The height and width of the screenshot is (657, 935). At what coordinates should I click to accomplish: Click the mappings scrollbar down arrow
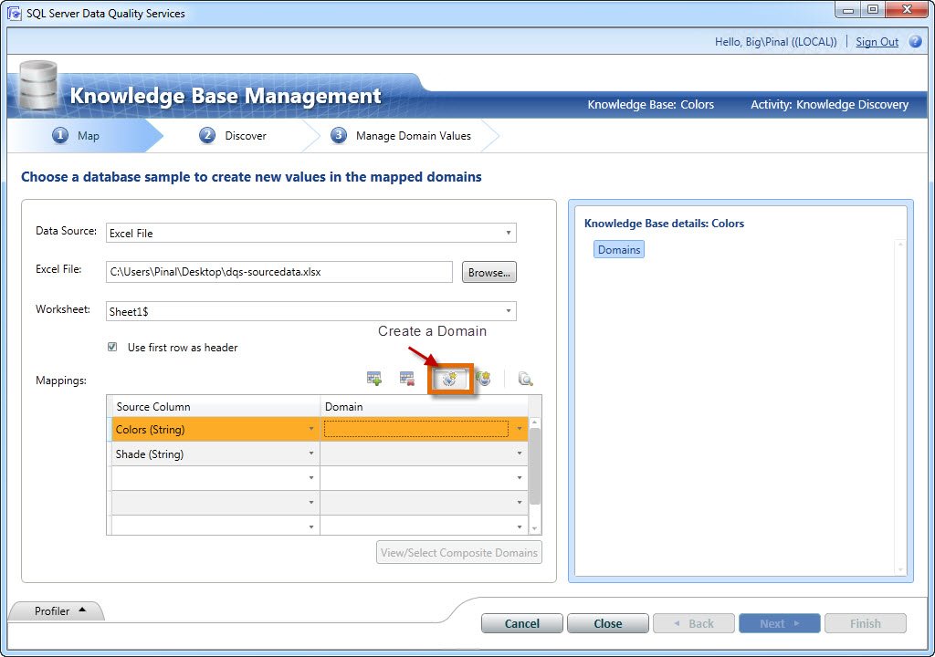pos(535,529)
